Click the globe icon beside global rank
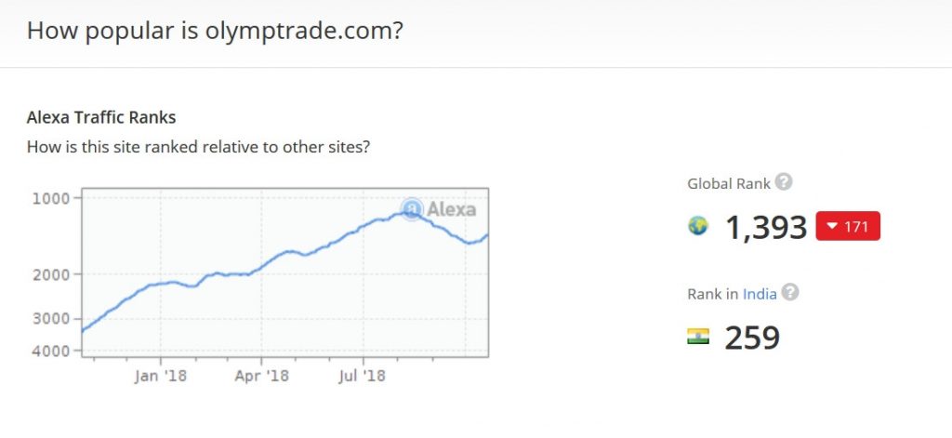952x438 pixels. coord(697,226)
